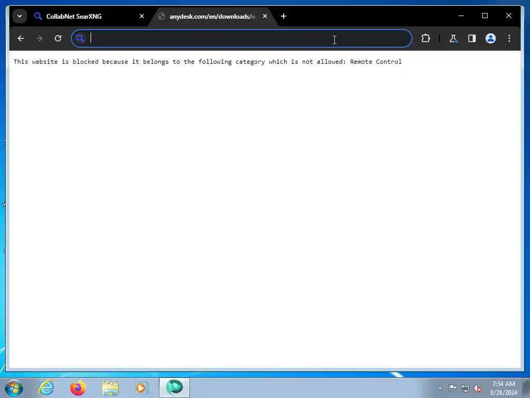530x398 pixels.
Task: Select the anydesk.com downloads tab
Action: tap(213, 16)
